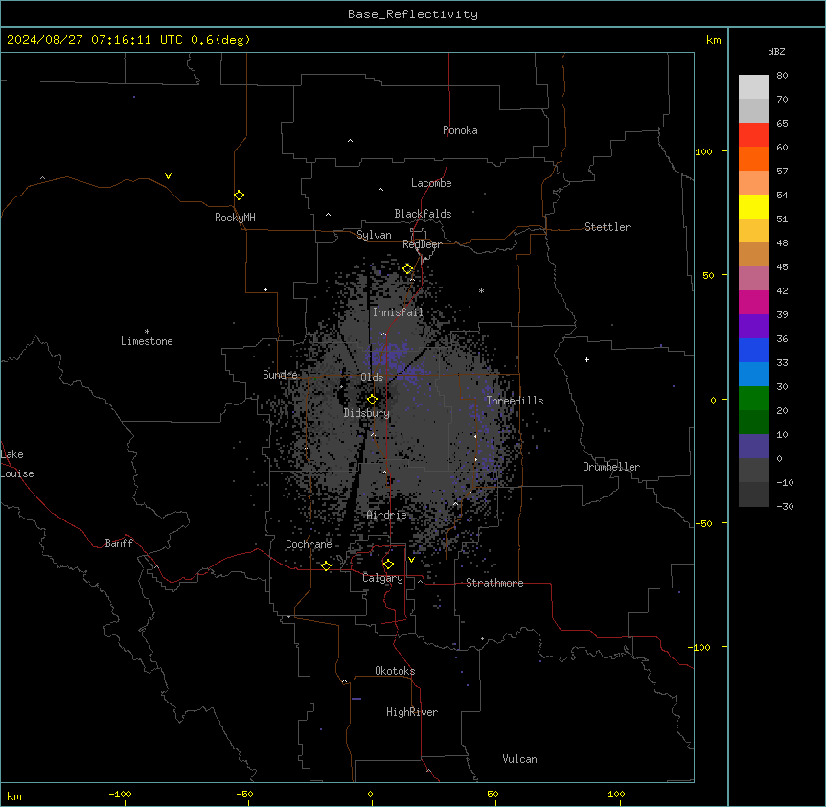The width and height of the screenshot is (826, 807).
Task: Click the Stettler town label
Action: tap(608, 227)
